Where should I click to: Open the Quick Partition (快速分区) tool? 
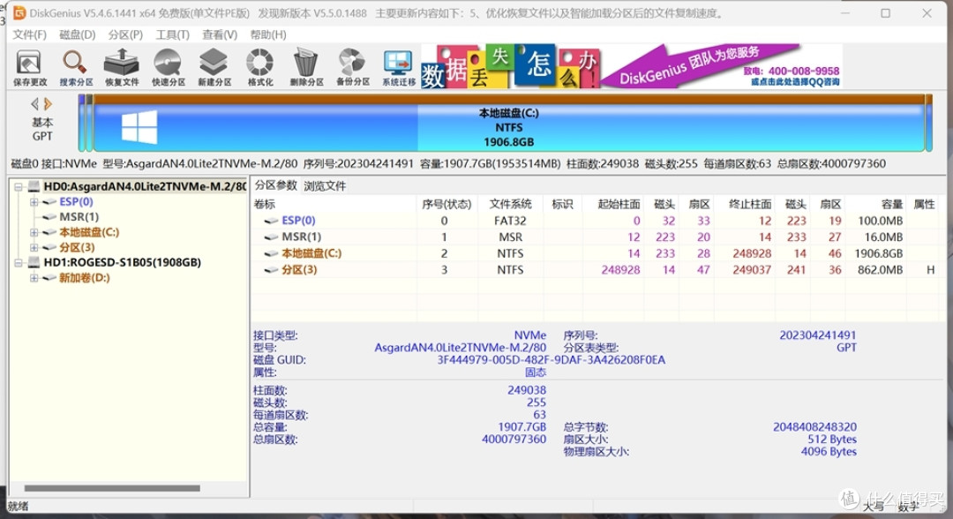(168, 67)
